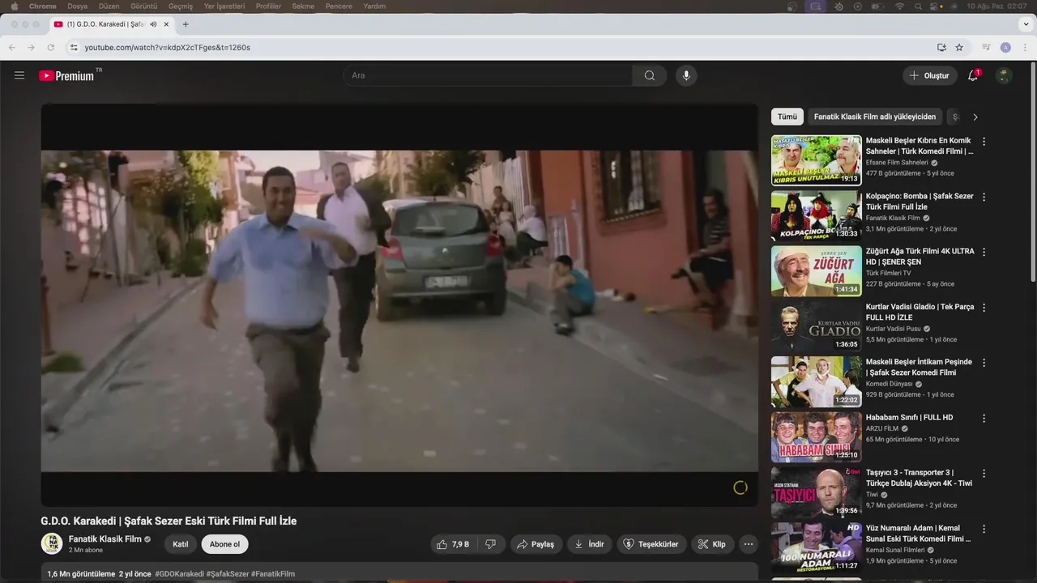Screen dimensions: 1037x583
Task: Click the İndir download button
Action: pos(590,544)
